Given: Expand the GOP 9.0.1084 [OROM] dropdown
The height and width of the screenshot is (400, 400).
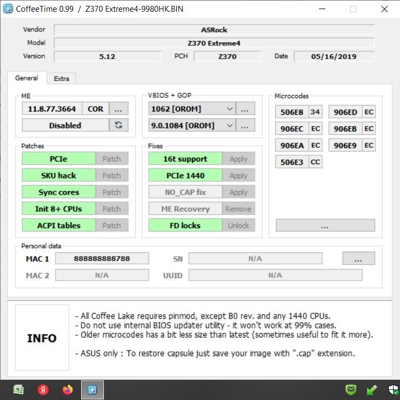Looking at the screenshot, I should [192, 125].
